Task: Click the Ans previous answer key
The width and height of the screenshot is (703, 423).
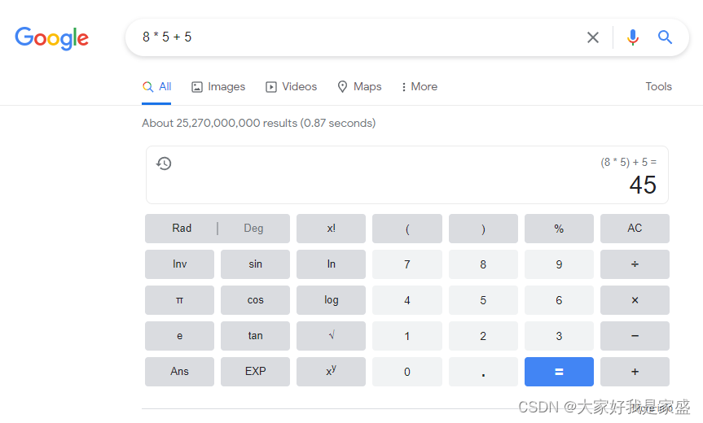Action: [x=179, y=372]
